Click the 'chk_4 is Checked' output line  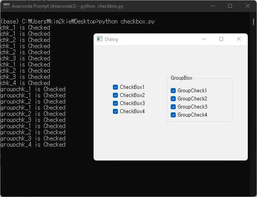click(25, 83)
